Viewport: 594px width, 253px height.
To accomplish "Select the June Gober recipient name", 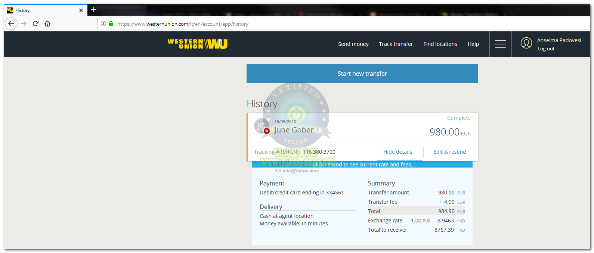I will [x=294, y=130].
